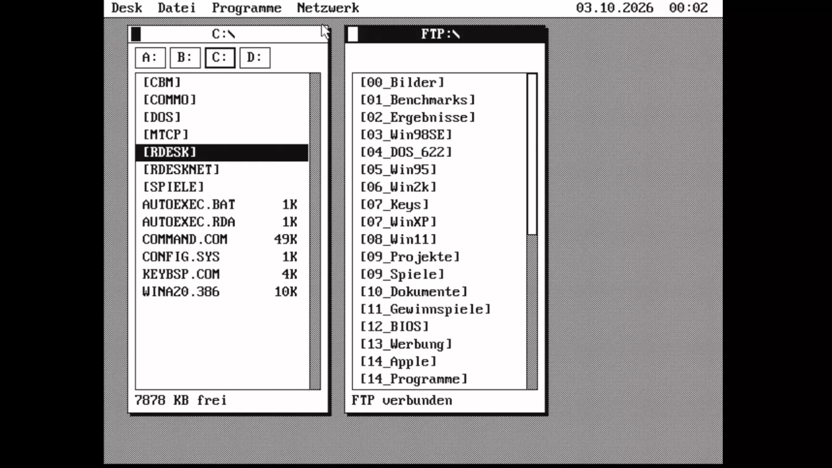Open the Datei menu
The width and height of the screenshot is (832, 468).
coord(177,8)
